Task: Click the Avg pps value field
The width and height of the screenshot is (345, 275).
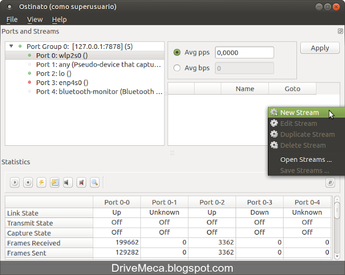Action: (x=244, y=53)
